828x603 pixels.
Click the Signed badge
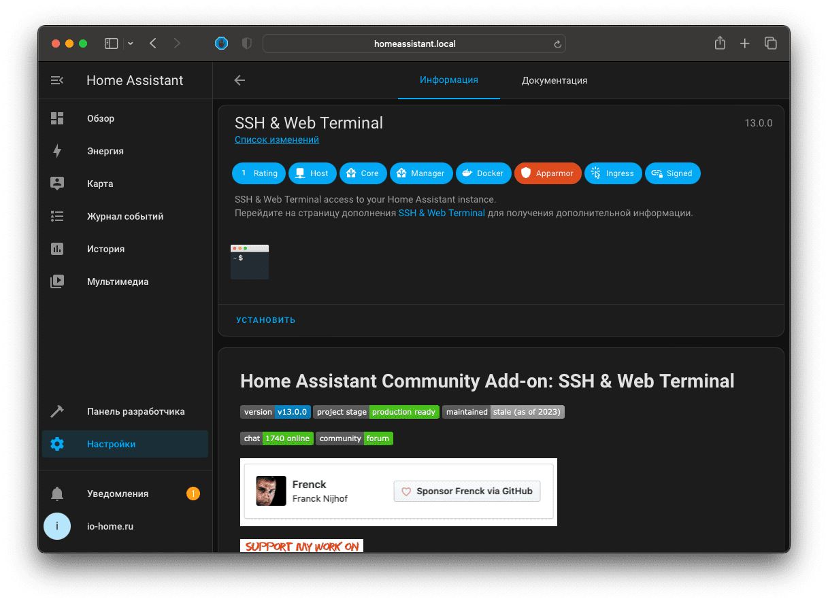[673, 173]
